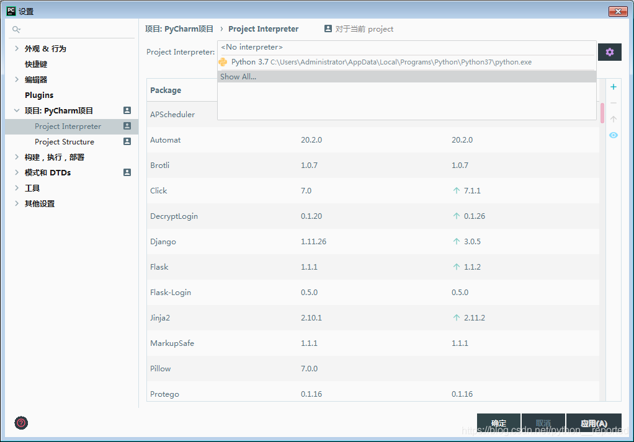
Task: Select the Django package name
Action: point(163,242)
